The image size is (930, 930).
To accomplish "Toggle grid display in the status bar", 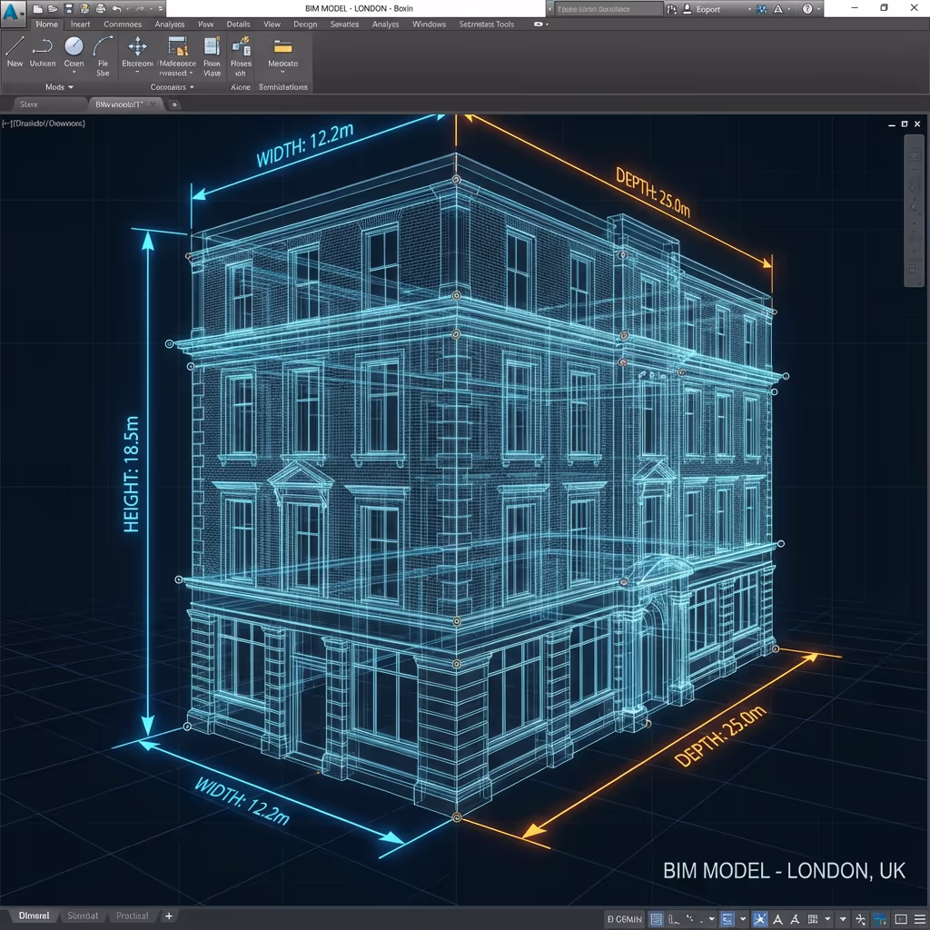I will point(656,916).
